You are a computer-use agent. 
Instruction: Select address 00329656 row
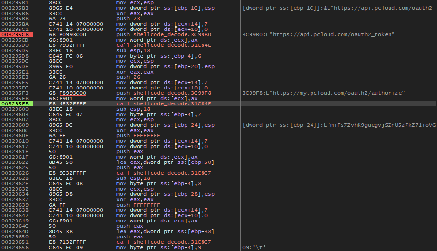point(15,248)
